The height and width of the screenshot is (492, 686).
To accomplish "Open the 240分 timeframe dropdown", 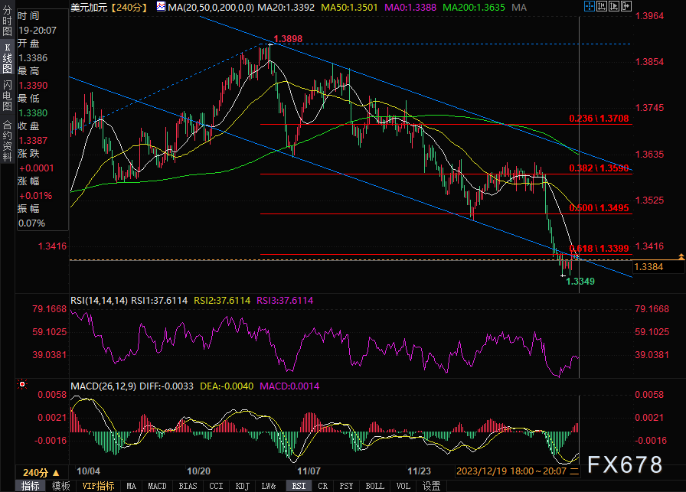I will 36,472.
